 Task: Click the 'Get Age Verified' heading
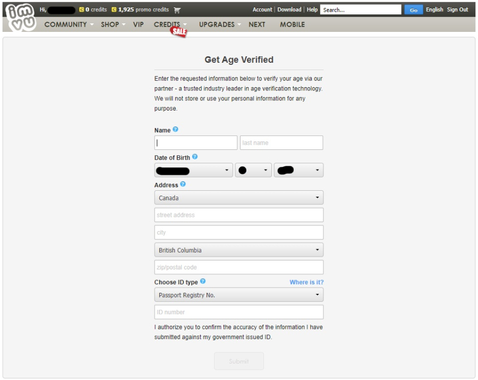click(239, 60)
